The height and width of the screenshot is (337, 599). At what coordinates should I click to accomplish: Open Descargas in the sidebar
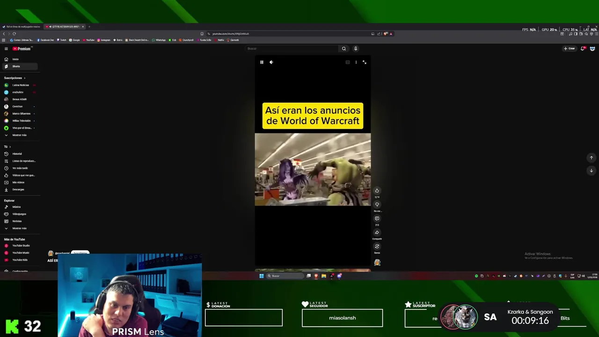click(19, 190)
